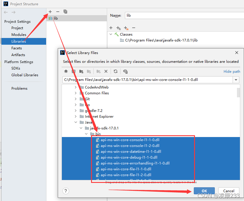Screen dimensions: 244x201
Task: Remove selected root above Classes tree
Action: (133, 28)
